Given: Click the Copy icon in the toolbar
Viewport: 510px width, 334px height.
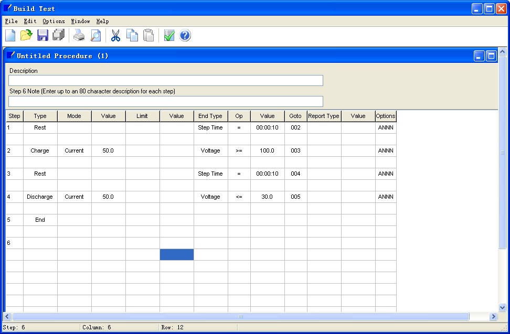Looking at the screenshot, I should (x=132, y=36).
